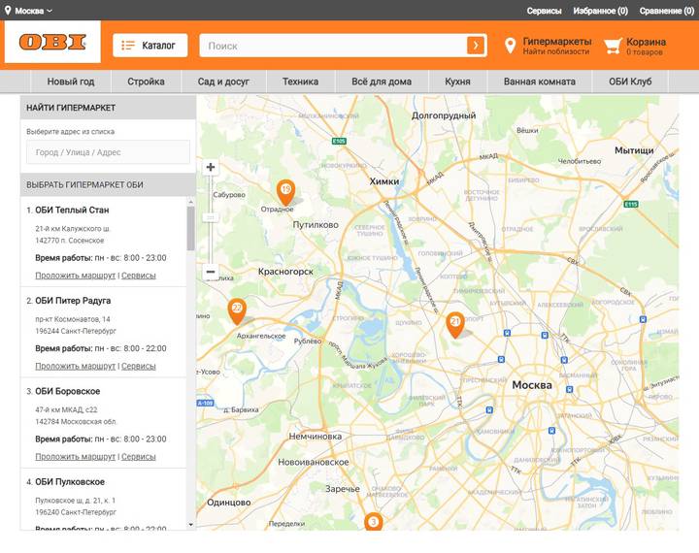The image size is (699, 553).
Task: Select ОБИ Теплый Стан store
Action: (72, 210)
